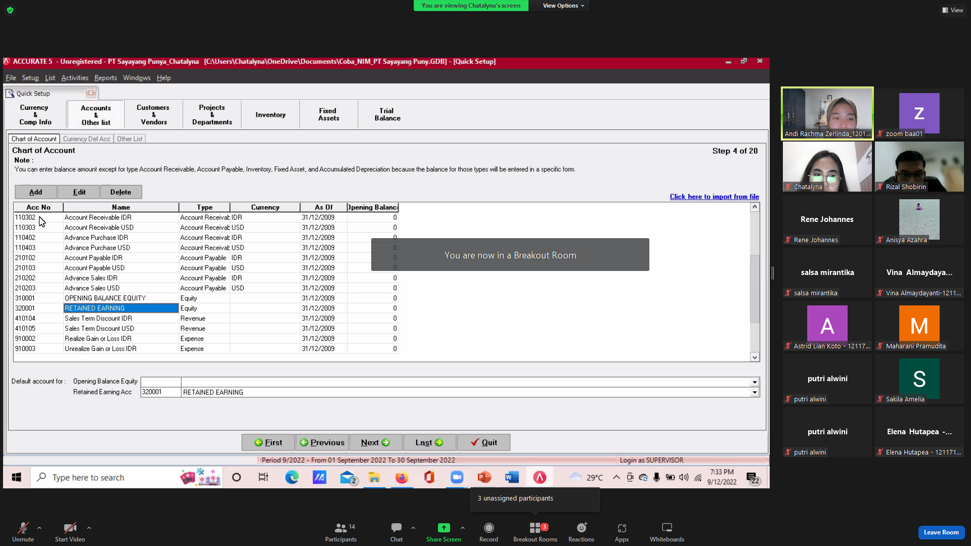Image resolution: width=971 pixels, height=546 pixels.
Task: Click the green Share Screen icon
Action: pyautogui.click(x=444, y=528)
